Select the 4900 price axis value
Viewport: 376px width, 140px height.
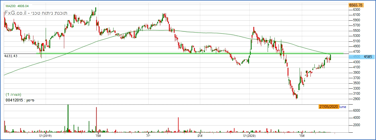(357, 46)
